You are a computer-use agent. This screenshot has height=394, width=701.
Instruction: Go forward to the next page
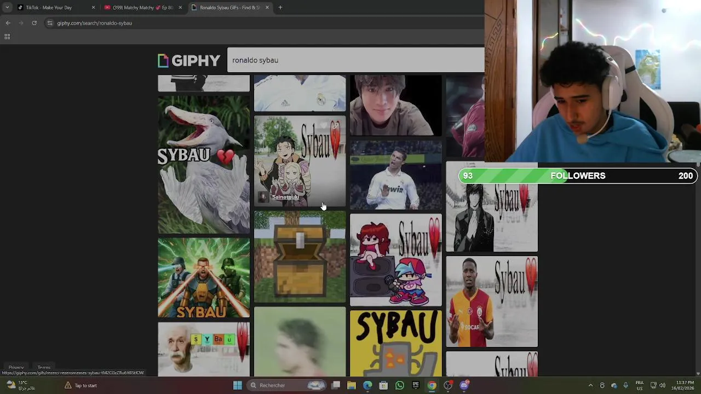coord(21,23)
